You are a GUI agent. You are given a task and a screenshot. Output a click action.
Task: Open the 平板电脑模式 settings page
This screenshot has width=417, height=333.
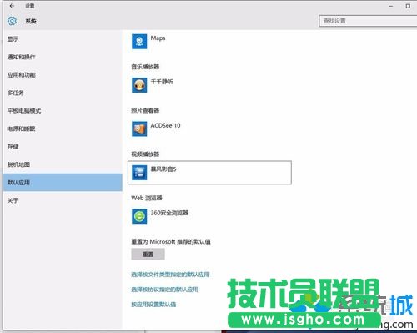pyautogui.click(x=63, y=111)
